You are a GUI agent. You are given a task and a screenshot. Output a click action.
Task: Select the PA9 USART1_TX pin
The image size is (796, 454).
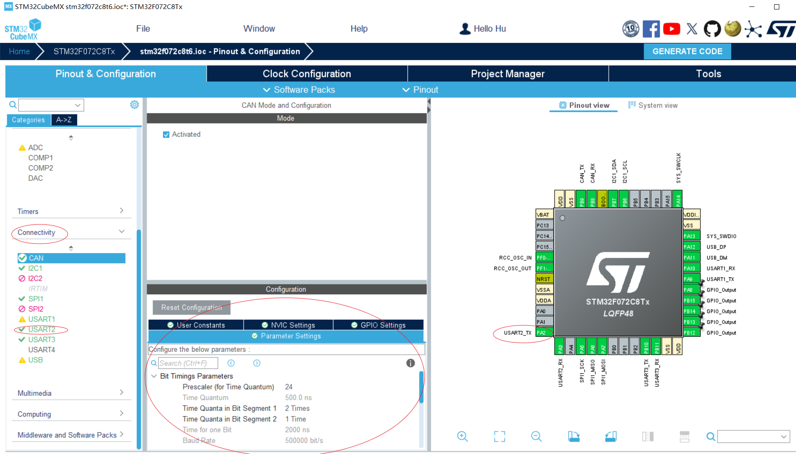tap(691, 279)
